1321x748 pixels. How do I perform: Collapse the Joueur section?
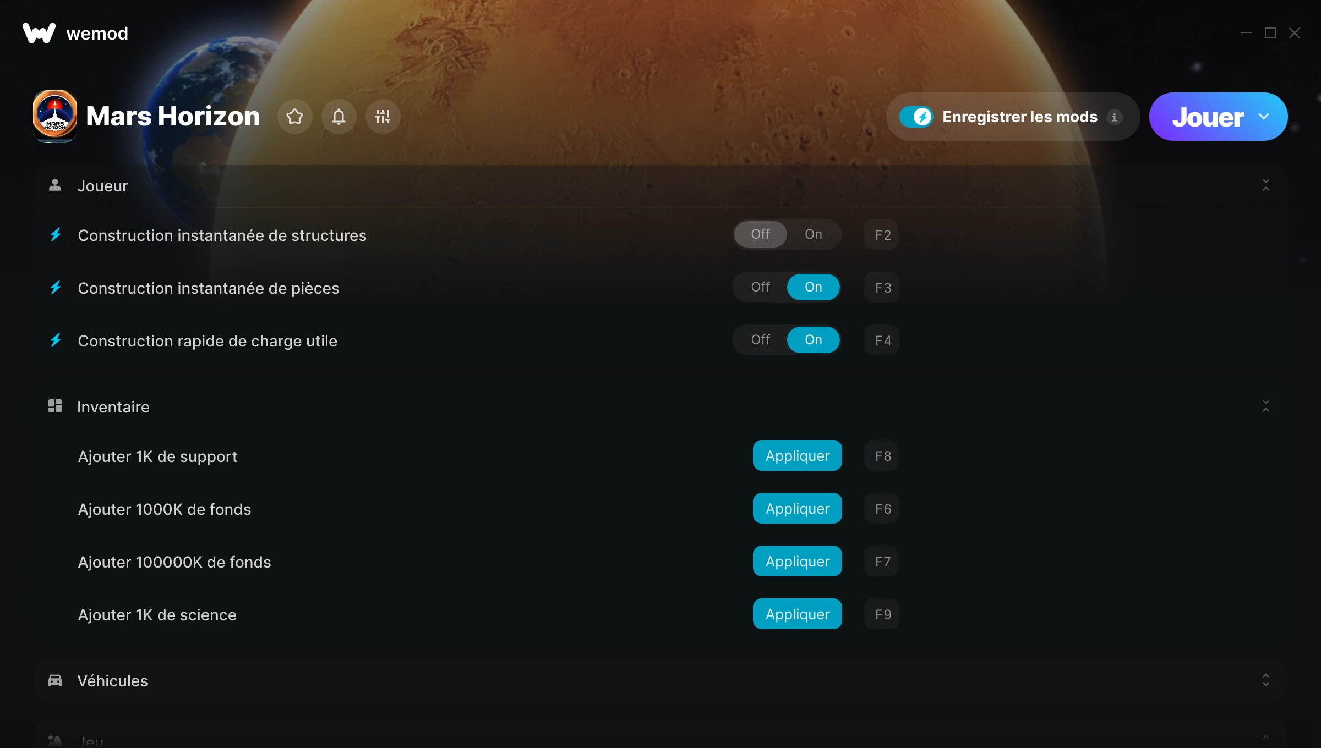point(1265,185)
